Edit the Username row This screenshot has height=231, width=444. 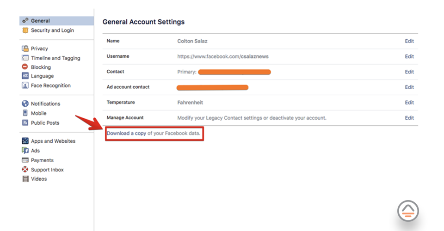[x=409, y=56]
